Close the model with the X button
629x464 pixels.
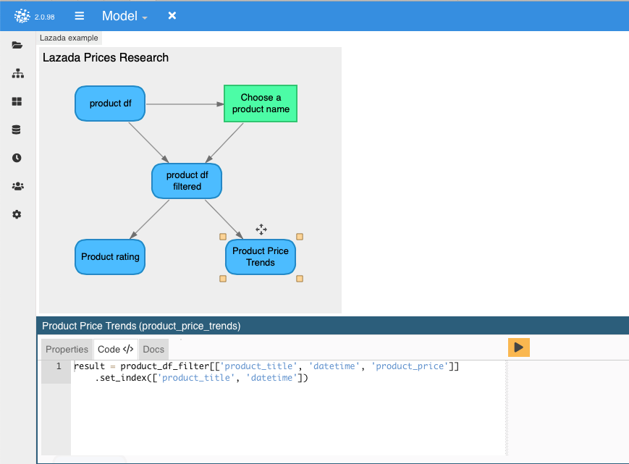tap(172, 15)
